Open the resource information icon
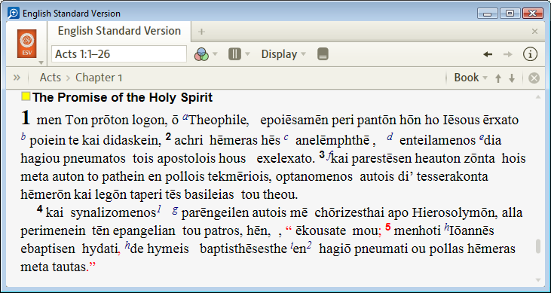 [x=530, y=54]
